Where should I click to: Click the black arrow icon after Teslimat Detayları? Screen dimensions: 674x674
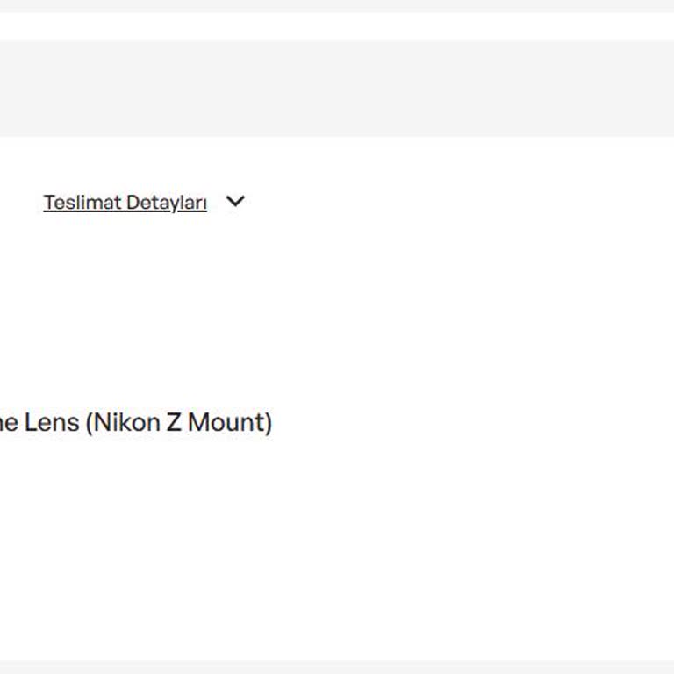tap(234, 202)
